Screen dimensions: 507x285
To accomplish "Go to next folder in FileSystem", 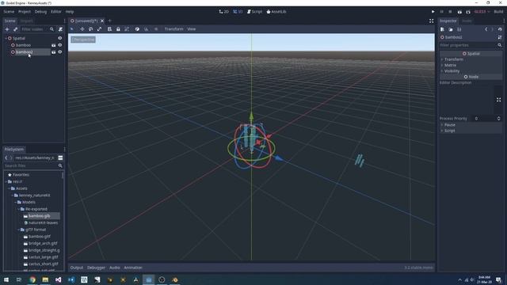I will point(11,158).
